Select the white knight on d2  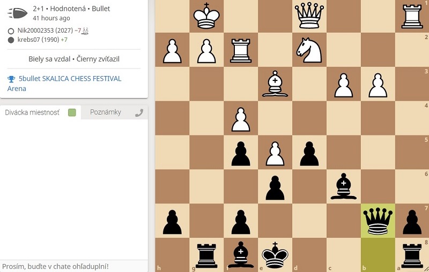(x=309, y=50)
